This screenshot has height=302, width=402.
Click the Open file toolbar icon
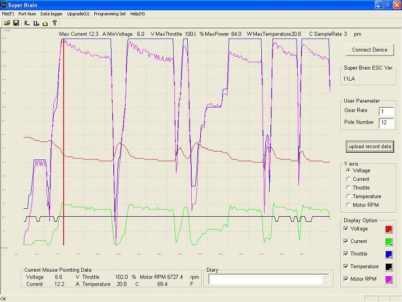[7, 23]
